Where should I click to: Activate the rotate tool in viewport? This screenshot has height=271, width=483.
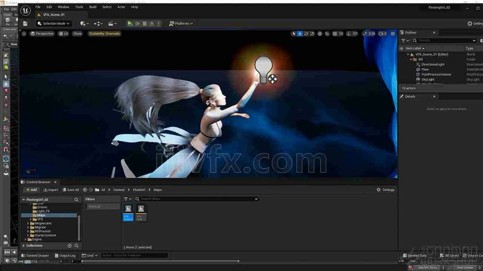[x=306, y=34]
